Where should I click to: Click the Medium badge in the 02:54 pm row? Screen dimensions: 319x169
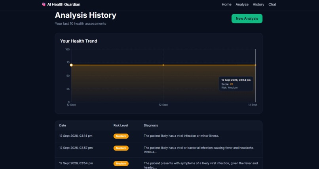click(x=121, y=163)
